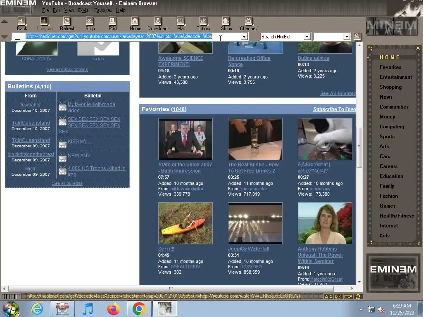Screen dimensions: 423x317
Task: Click the status bar window layout icon
Action: [x=348, y=296]
